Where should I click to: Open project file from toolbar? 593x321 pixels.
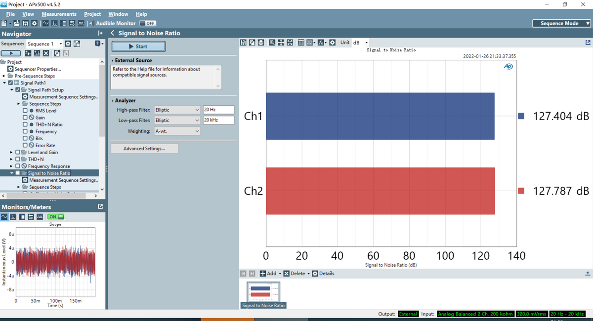click(x=16, y=23)
